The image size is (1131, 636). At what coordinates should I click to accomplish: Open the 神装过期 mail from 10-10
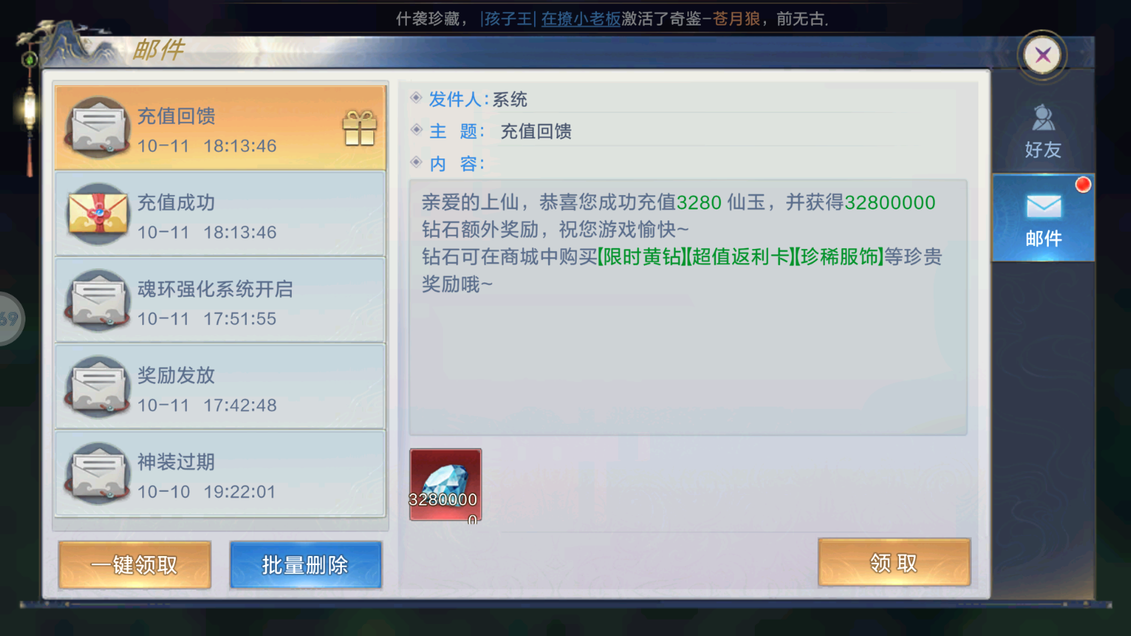click(221, 474)
